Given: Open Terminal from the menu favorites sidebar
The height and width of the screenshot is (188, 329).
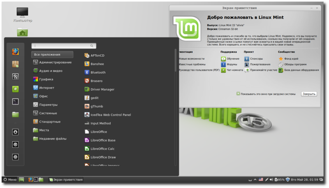Looking at the screenshot, I should pos(15,102).
